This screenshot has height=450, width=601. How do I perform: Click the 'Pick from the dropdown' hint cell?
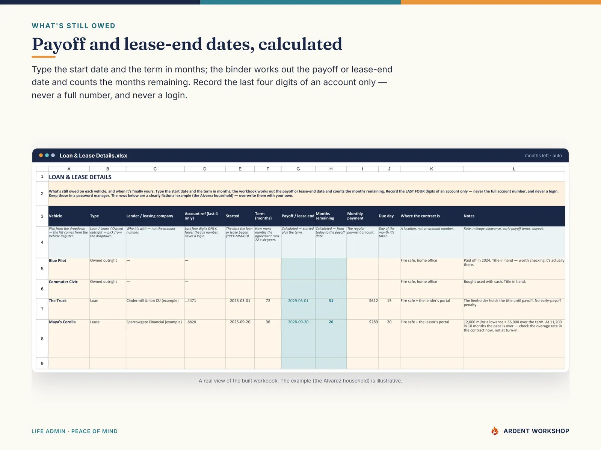[x=69, y=242]
